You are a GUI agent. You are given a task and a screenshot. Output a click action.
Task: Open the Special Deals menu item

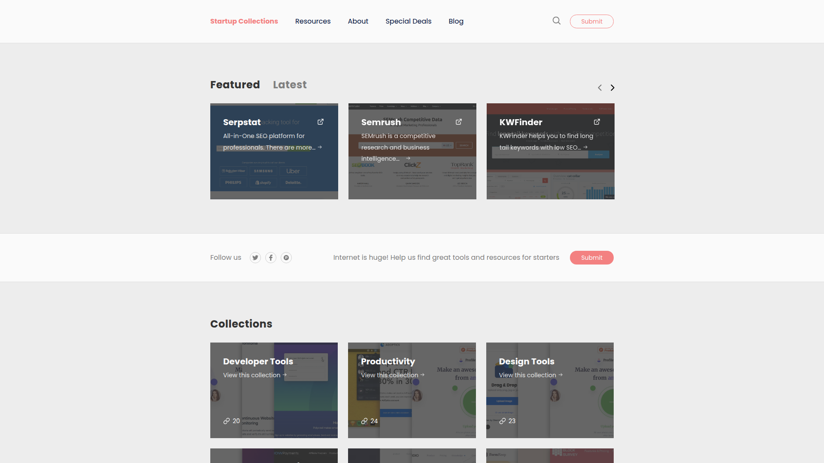tap(408, 21)
